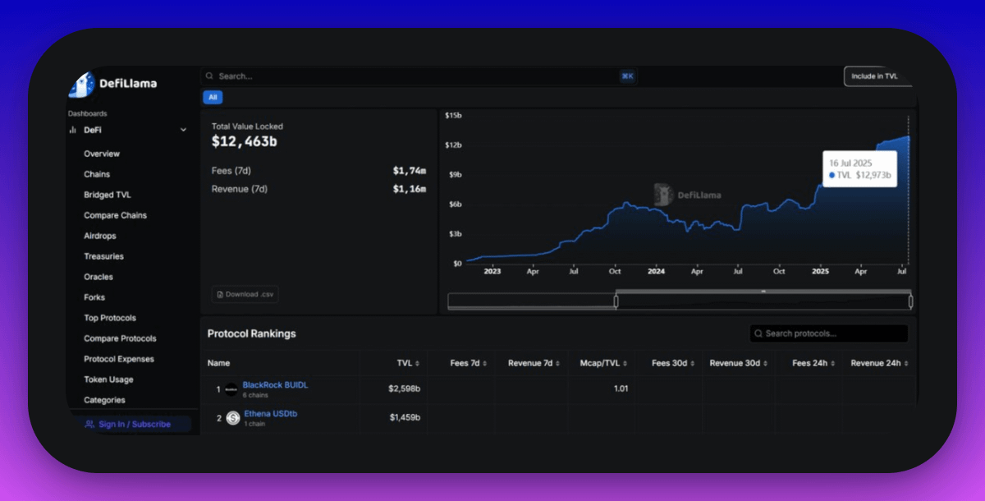Open Compare Chains
The width and height of the screenshot is (985, 501).
click(x=115, y=215)
